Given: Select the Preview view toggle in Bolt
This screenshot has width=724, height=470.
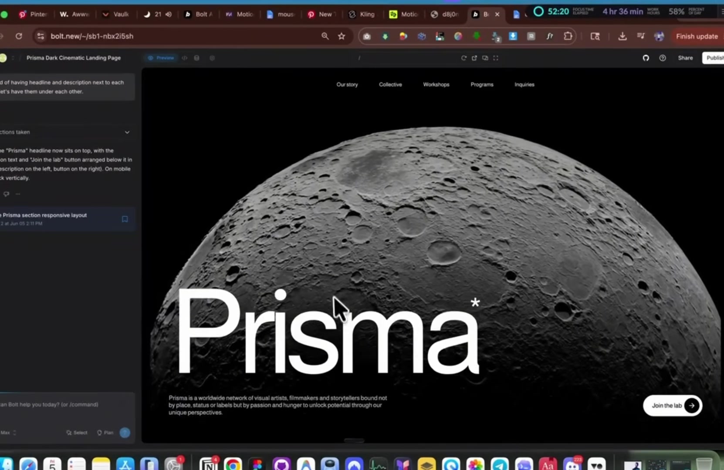Looking at the screenshot, I should [161, 58].
